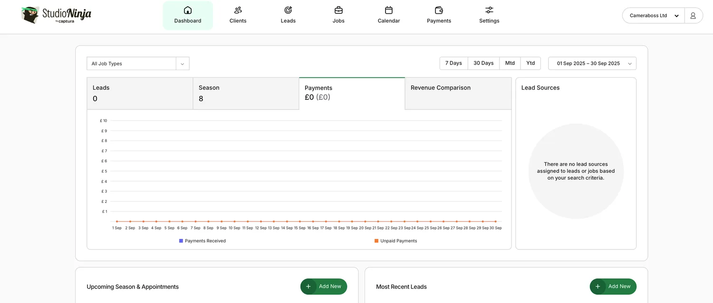Click the Upcoming Season & Appointments heading
The height and width of the screenshot is (303, 713).
pos(133,287)
